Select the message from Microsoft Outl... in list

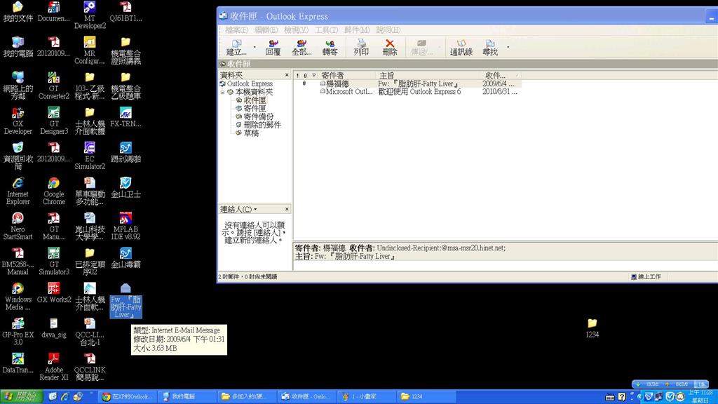407,92
